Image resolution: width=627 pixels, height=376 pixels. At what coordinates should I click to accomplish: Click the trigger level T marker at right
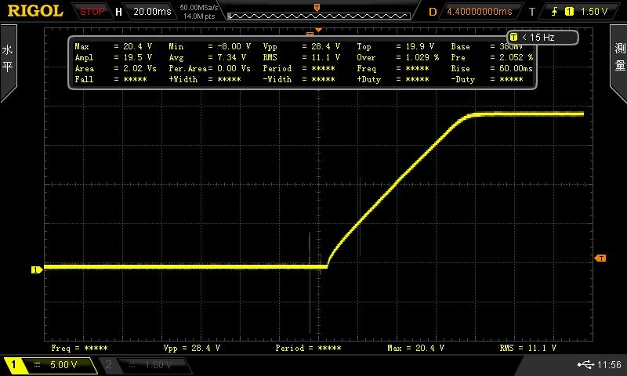(600, 258)
